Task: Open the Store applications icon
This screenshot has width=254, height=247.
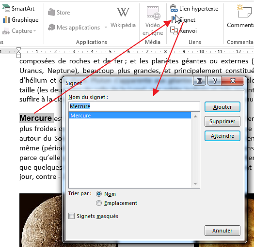Action: coord(59,12)
